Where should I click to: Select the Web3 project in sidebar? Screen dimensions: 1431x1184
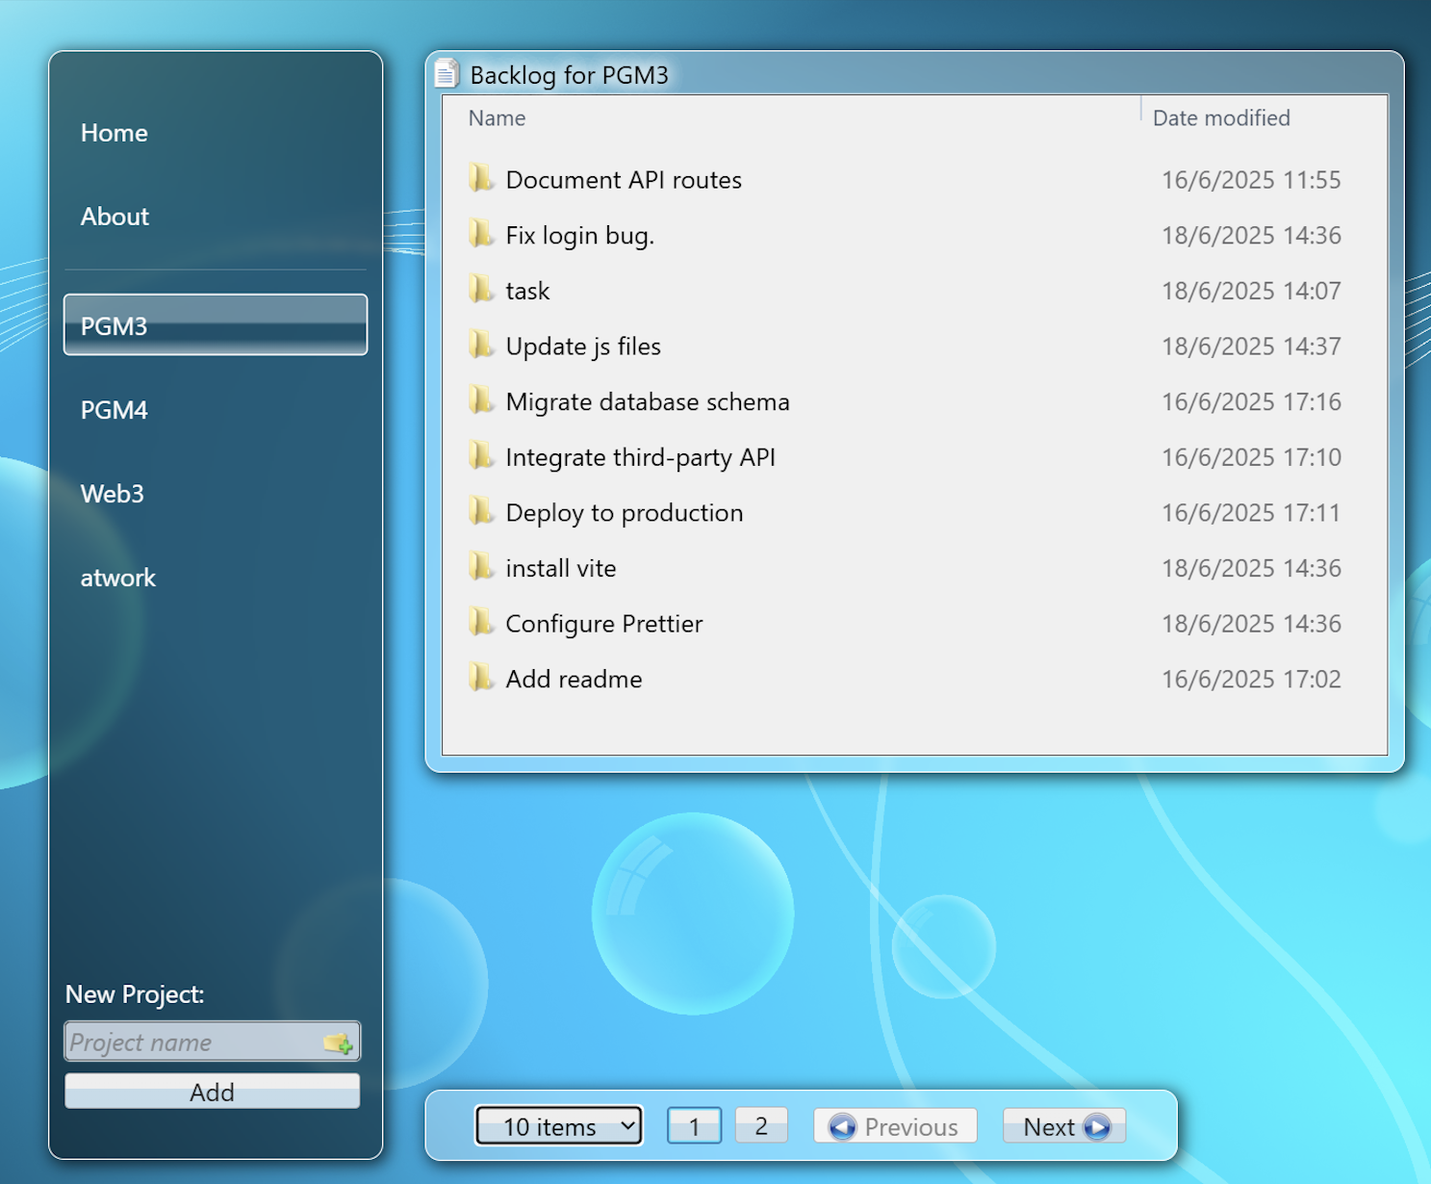[113, 494]
